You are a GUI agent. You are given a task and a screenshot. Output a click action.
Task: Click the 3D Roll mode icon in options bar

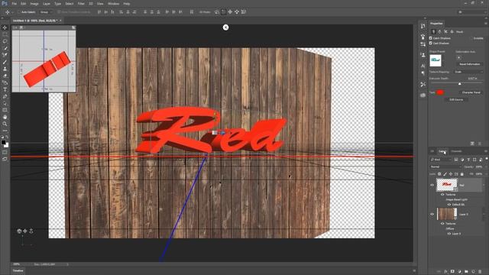pyautogui.click(x=223, y=12)
